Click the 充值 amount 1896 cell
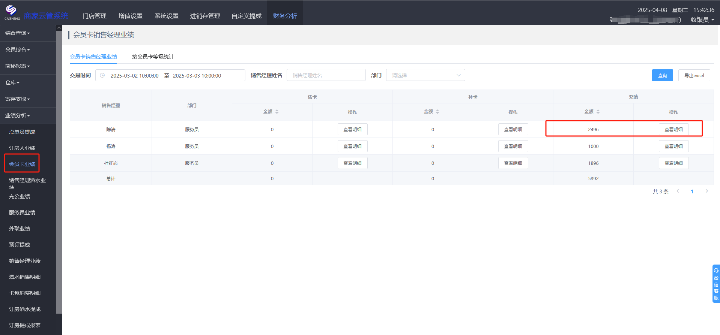Image resolution: width=720 pixels, height=335 pixels. [593, 163]
